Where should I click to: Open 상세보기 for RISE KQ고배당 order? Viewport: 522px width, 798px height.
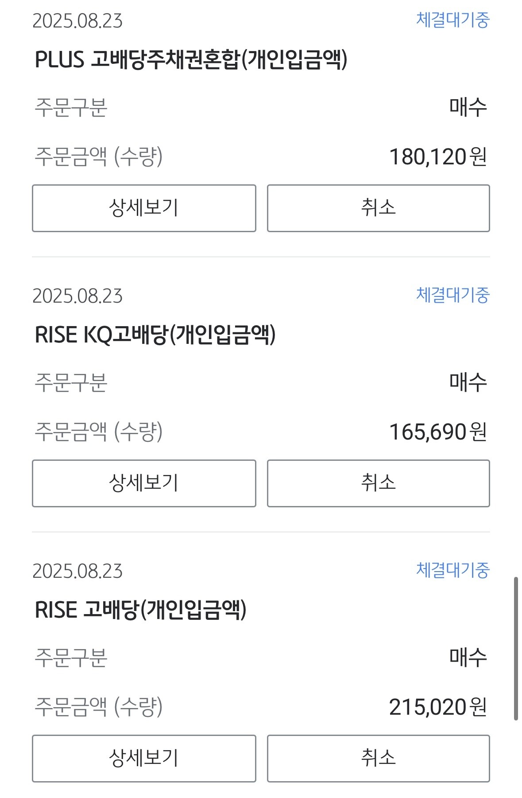[144, 483]
